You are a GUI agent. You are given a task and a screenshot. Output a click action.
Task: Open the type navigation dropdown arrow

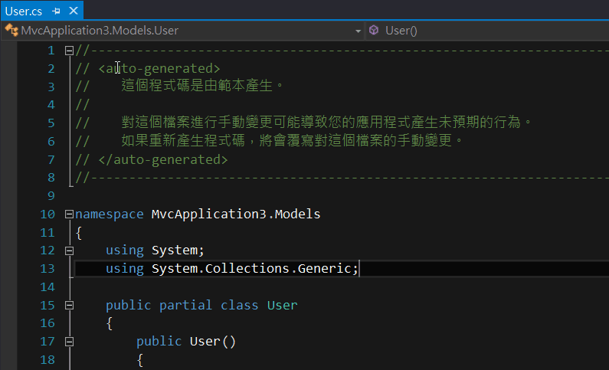pyautogui.click(x=358, y=31)
